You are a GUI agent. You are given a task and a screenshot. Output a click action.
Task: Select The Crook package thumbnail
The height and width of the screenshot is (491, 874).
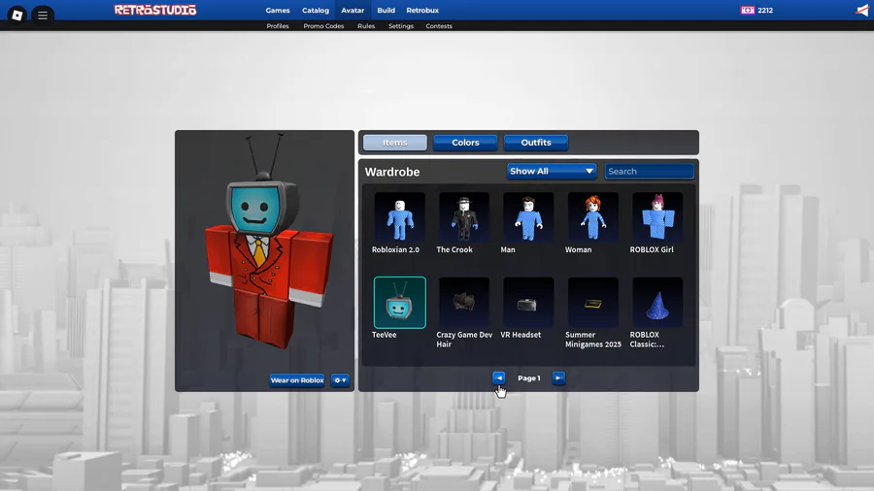click(x=464, y=217)
